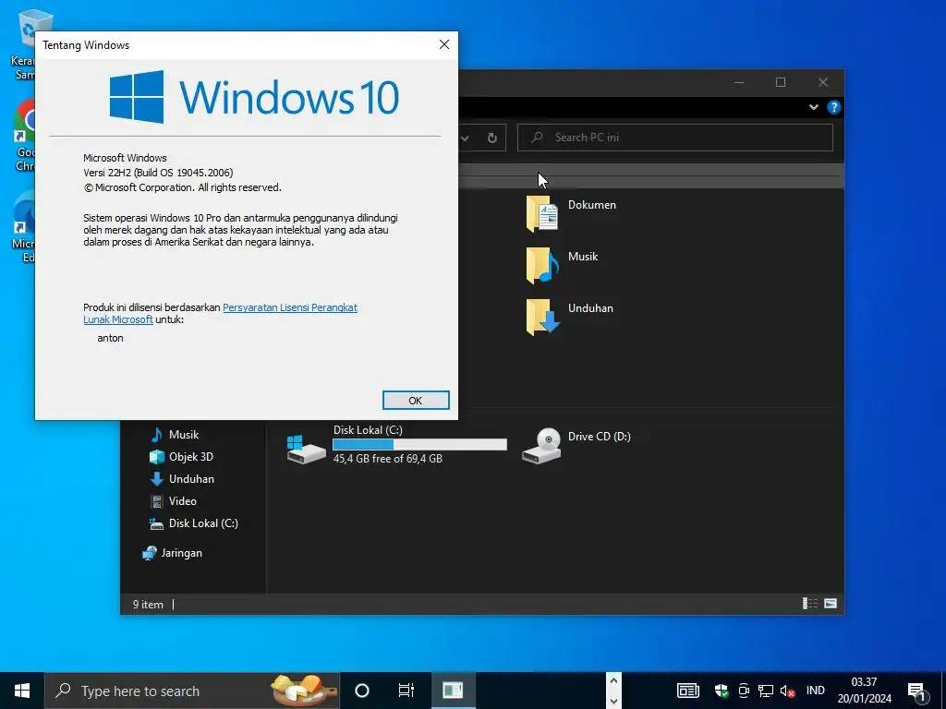Image resolution: width=946 pixels, height=709 pixels.
Task: Switch to details view in status bar
Action: [x=809, y=604]
